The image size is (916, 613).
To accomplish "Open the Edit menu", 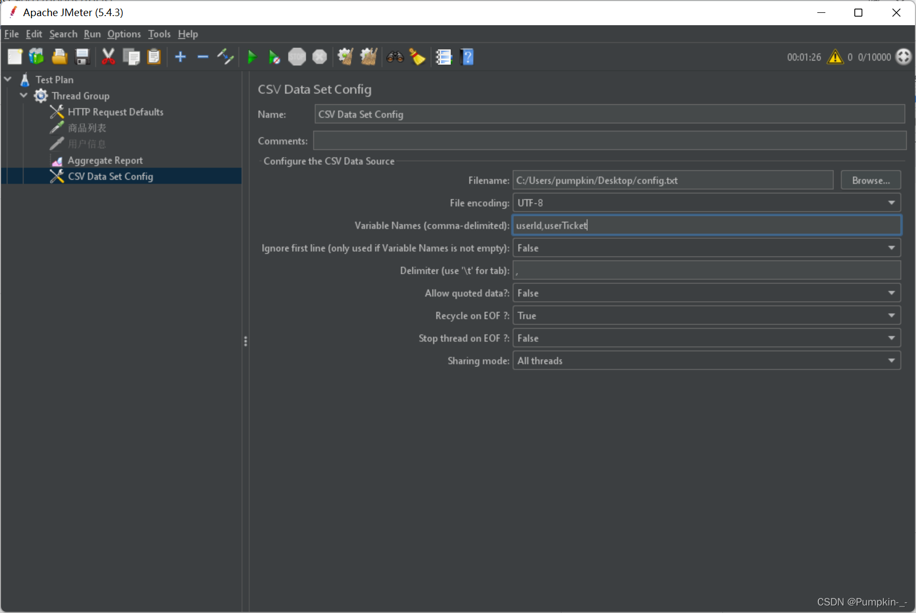I will pyautogui.click(x=34, y=34).
